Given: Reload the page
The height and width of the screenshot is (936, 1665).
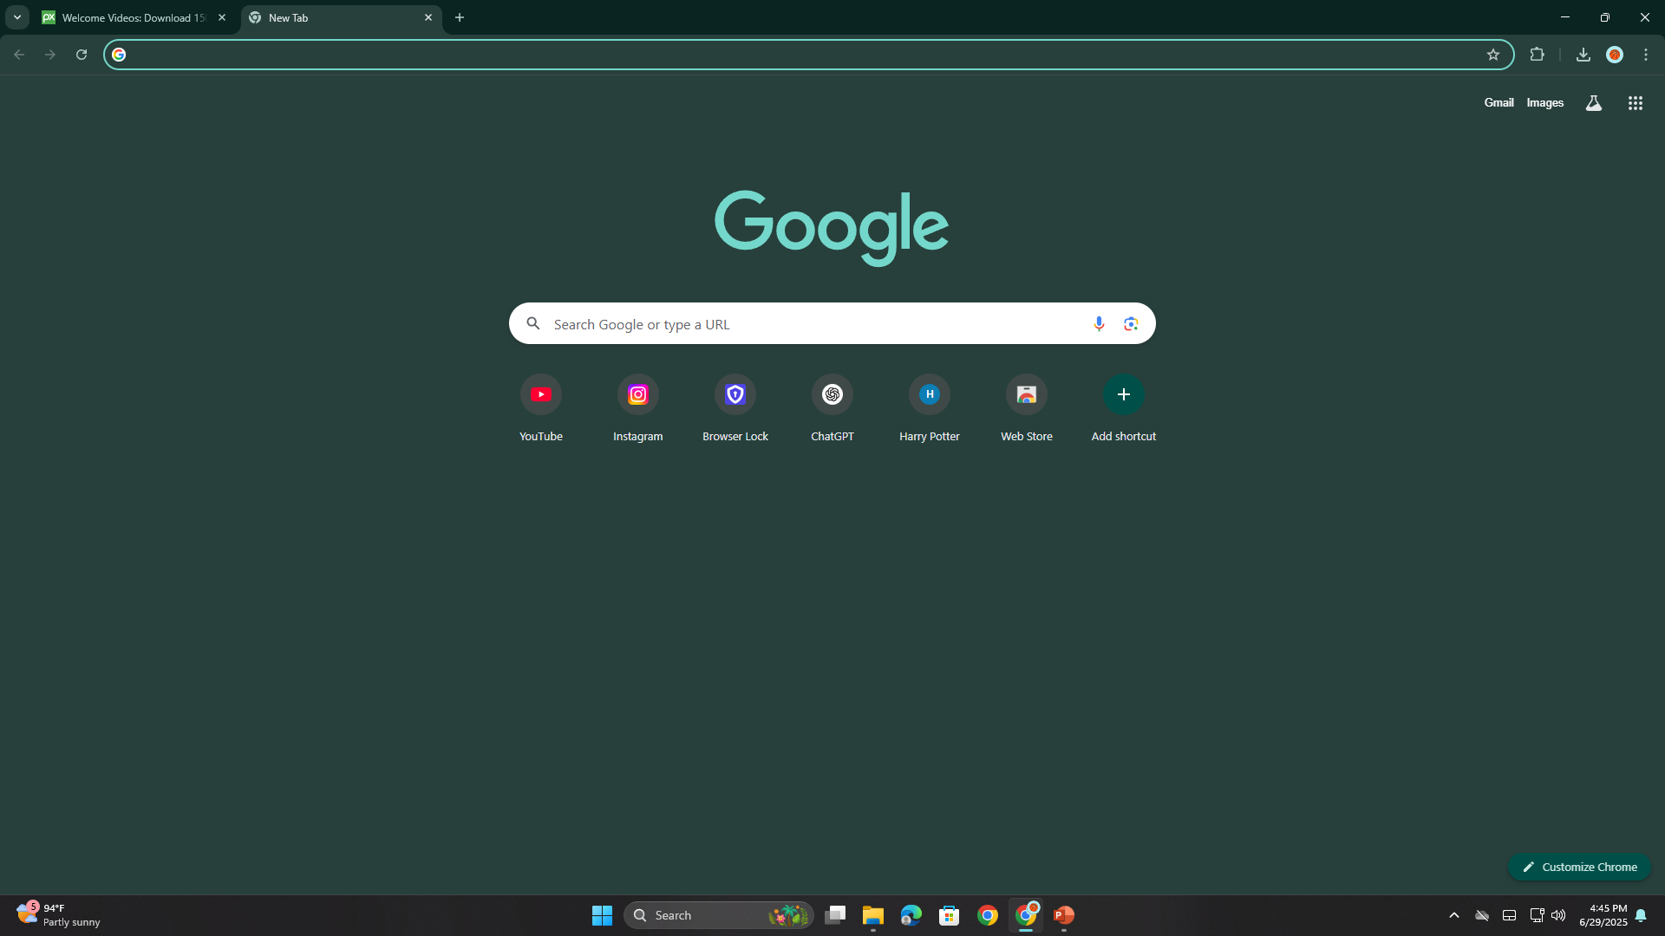Looking at the screenshot, I should (x=82, y=55).
